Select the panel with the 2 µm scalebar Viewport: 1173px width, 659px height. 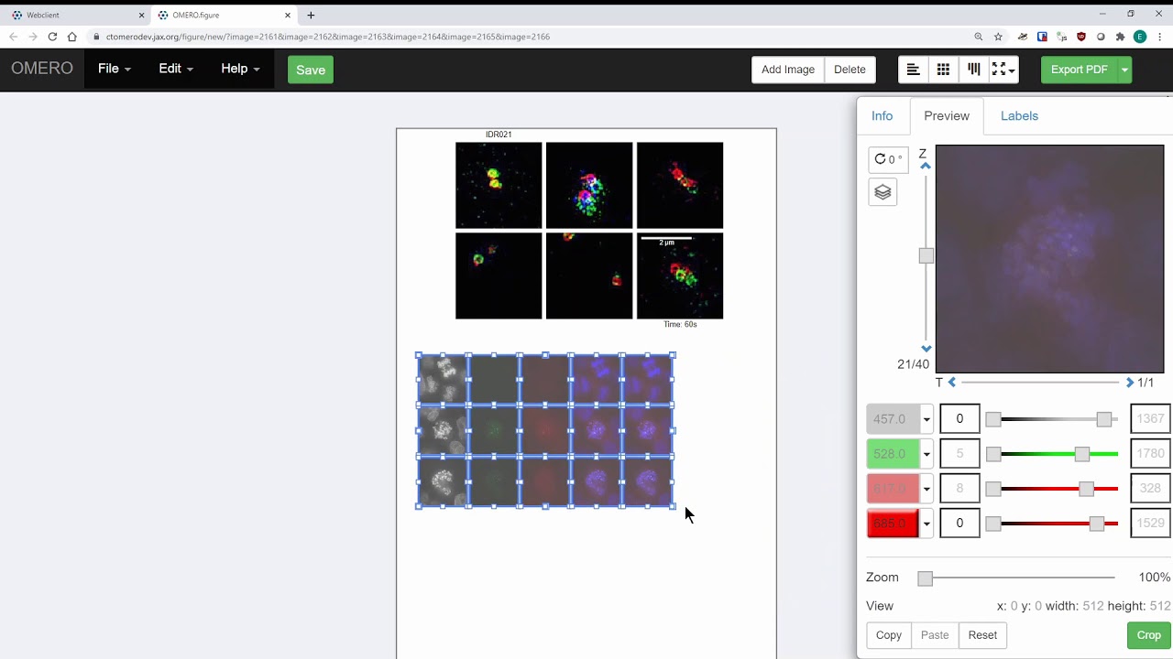pyautogui.click(x=680, y=275)
